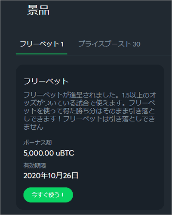The image size is (172, 215).
Task: Click the uBTC currency unit text
Action: [65, 153]
